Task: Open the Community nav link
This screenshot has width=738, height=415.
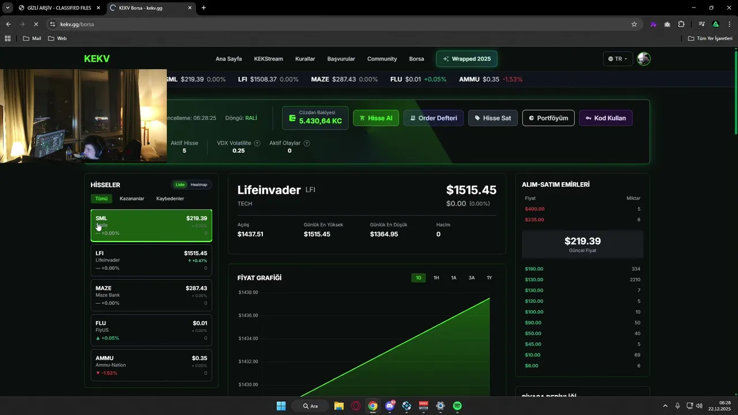Action: click(382, 59)
